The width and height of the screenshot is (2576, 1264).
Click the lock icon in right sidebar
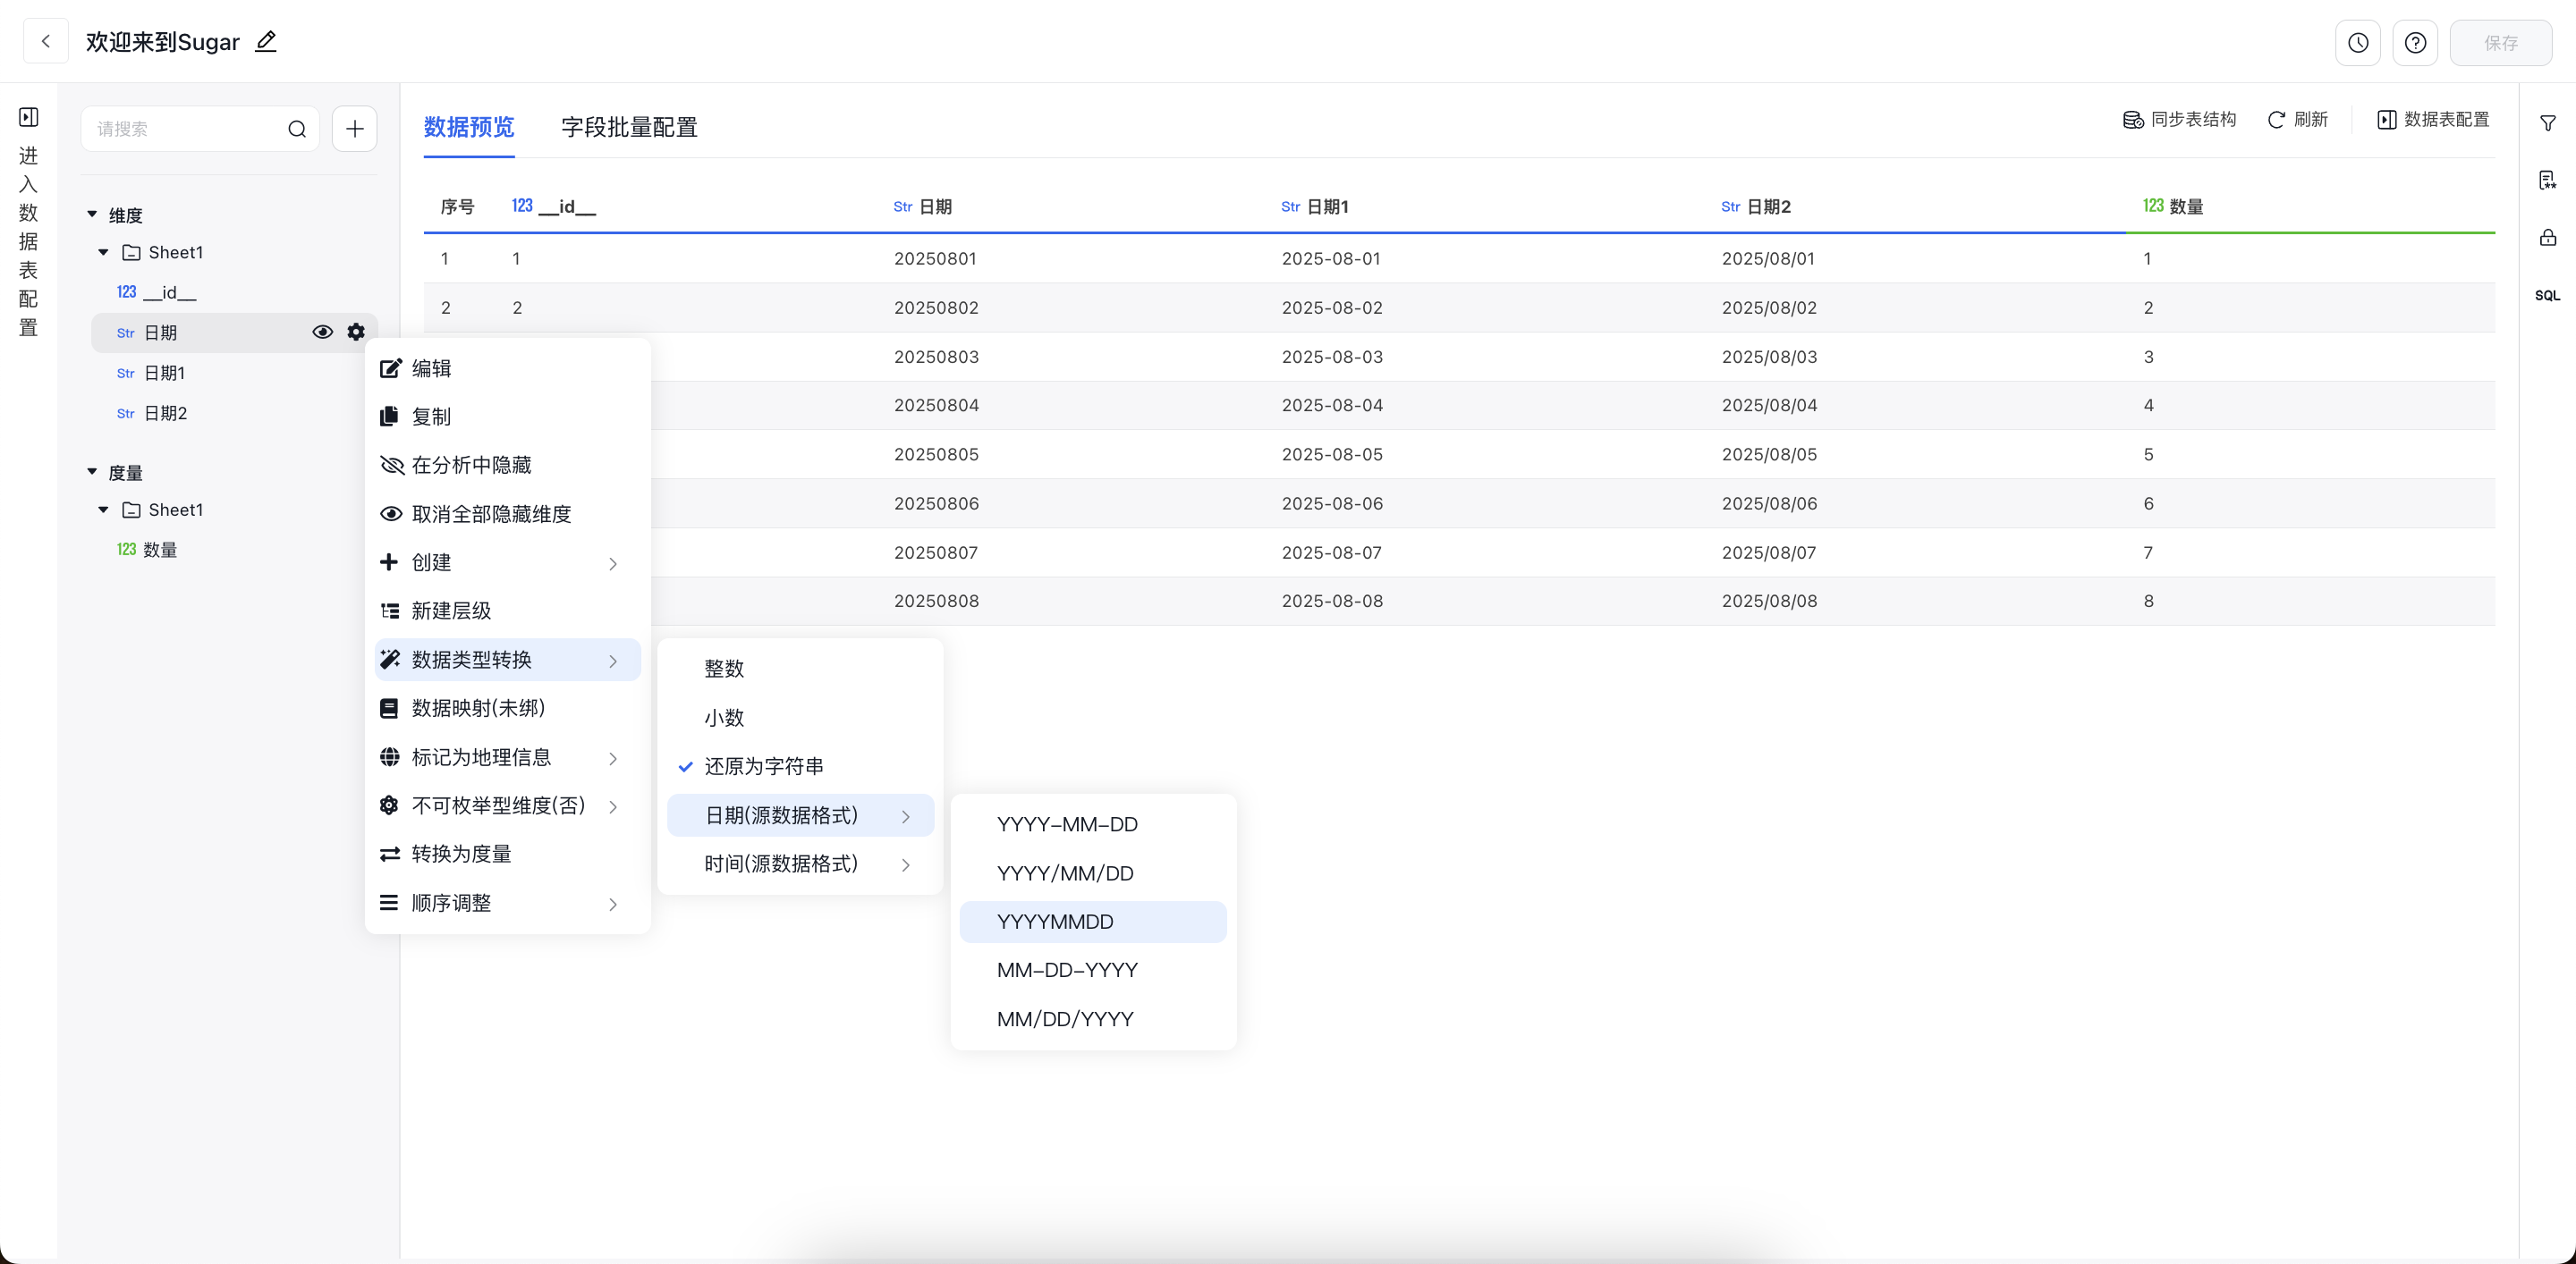[2547, 238]
